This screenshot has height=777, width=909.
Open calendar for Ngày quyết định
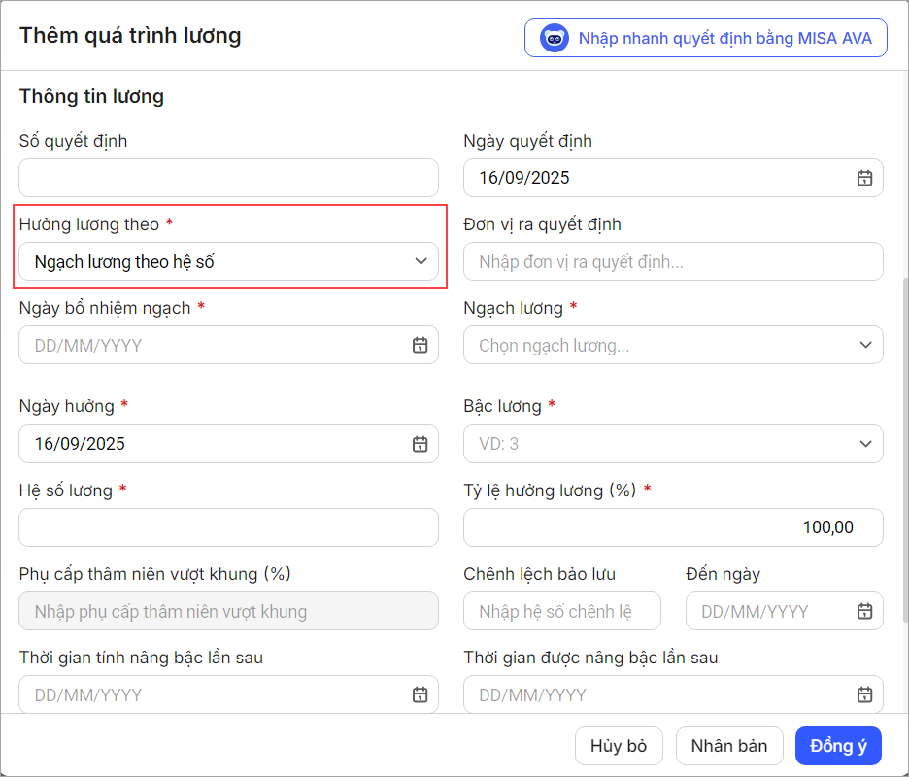point(863,178)
